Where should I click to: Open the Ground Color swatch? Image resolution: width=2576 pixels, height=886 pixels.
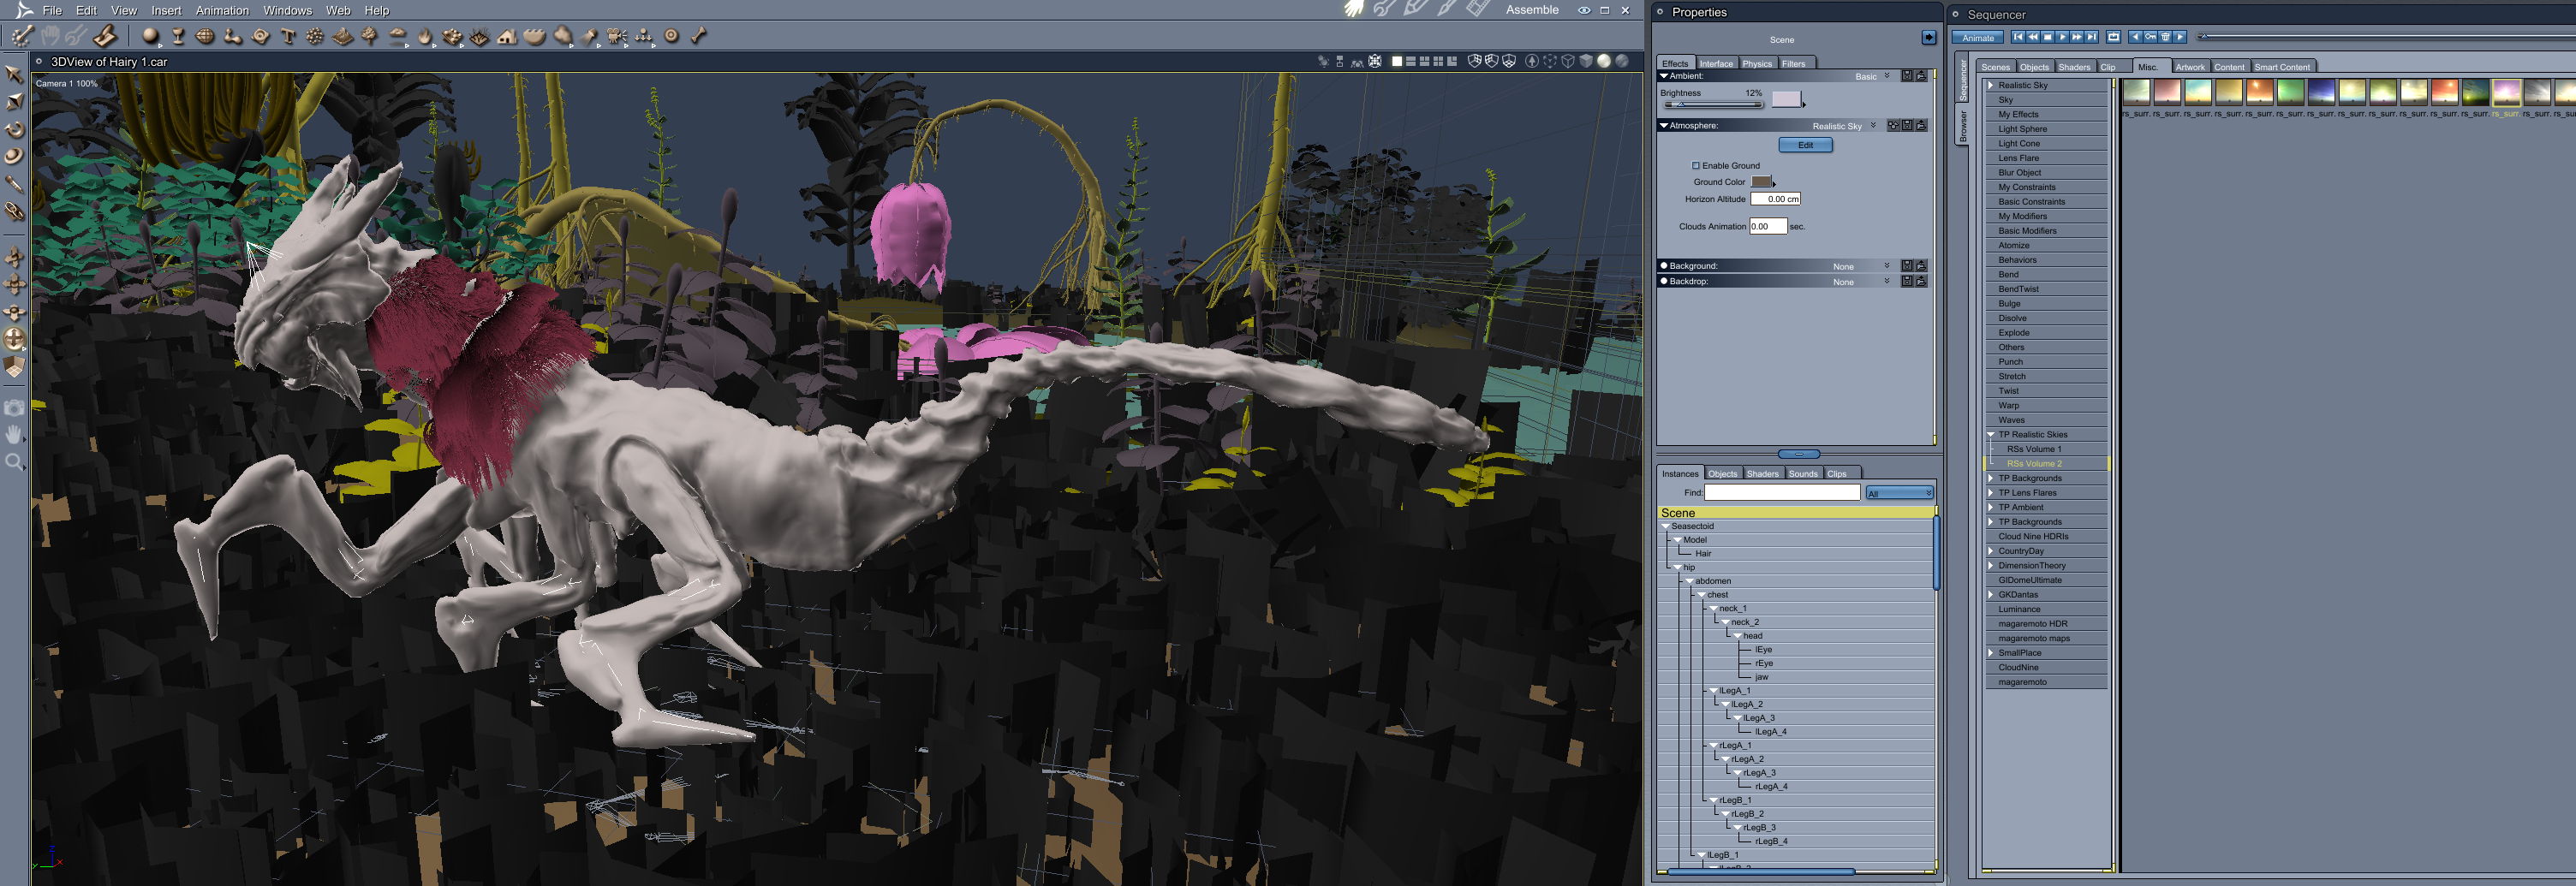click(x=1761, y=182)
